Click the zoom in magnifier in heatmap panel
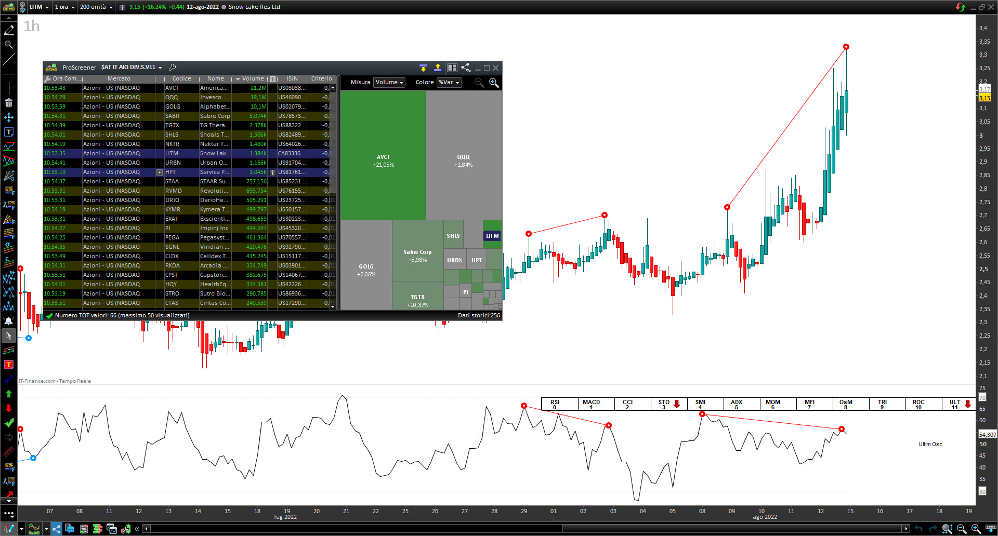This screenshot has width=998, height=536. (x=494, y=83)
